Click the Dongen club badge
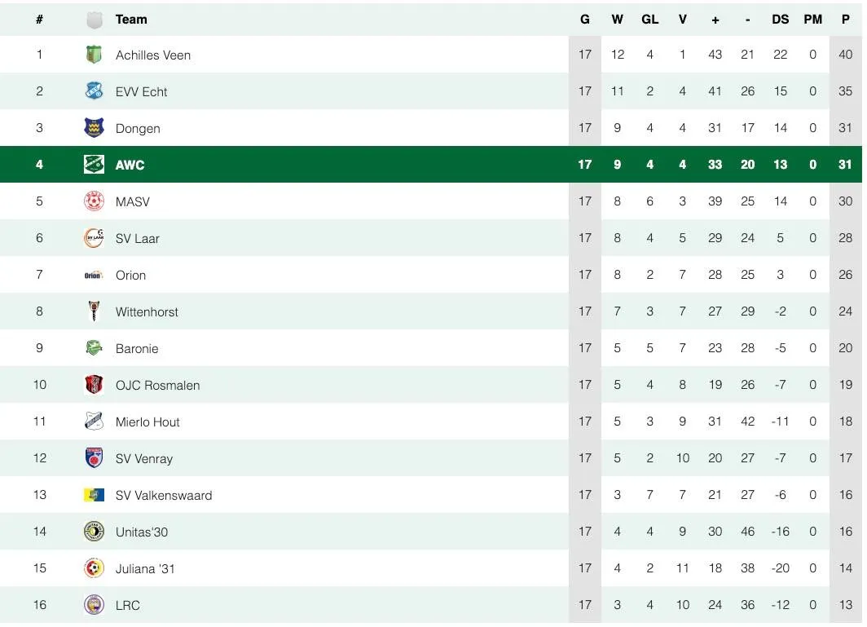Viewport: 867px width, 627px height. (x=94, y=128)
